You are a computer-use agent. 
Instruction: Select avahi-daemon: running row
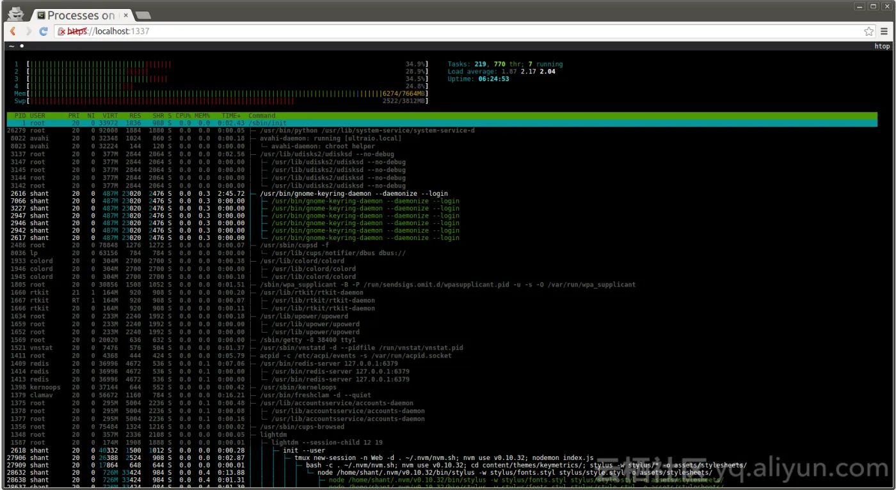[442, 138]
